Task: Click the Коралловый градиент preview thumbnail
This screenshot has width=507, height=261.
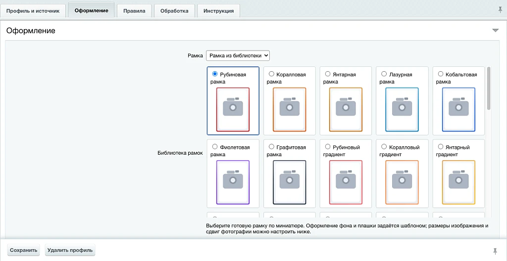Action: click(x=402, y=182)
